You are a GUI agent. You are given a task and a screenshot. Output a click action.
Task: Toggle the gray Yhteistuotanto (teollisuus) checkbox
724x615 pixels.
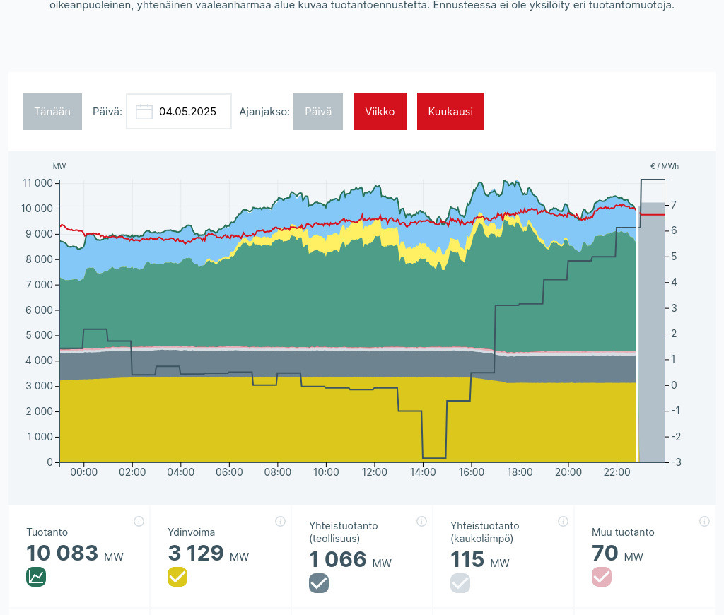[x=319, y=583]
